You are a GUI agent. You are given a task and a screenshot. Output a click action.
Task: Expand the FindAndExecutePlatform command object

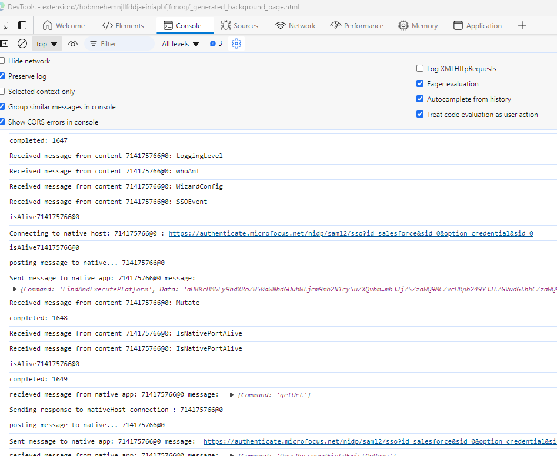[15, 289]
